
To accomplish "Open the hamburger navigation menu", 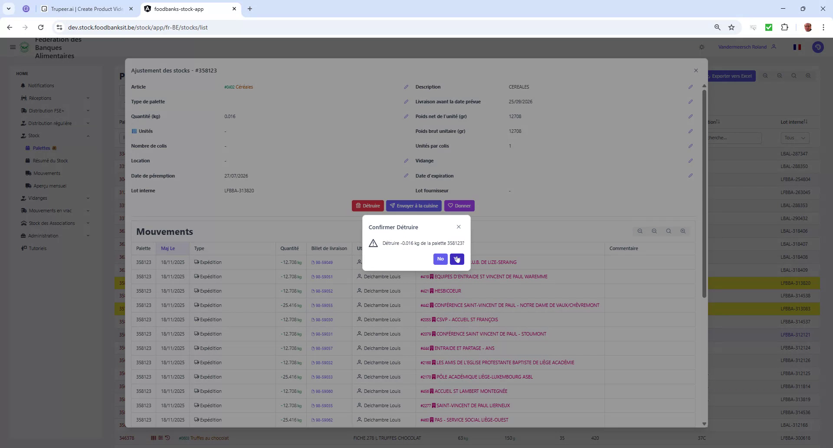I will (x=13, y=47).
